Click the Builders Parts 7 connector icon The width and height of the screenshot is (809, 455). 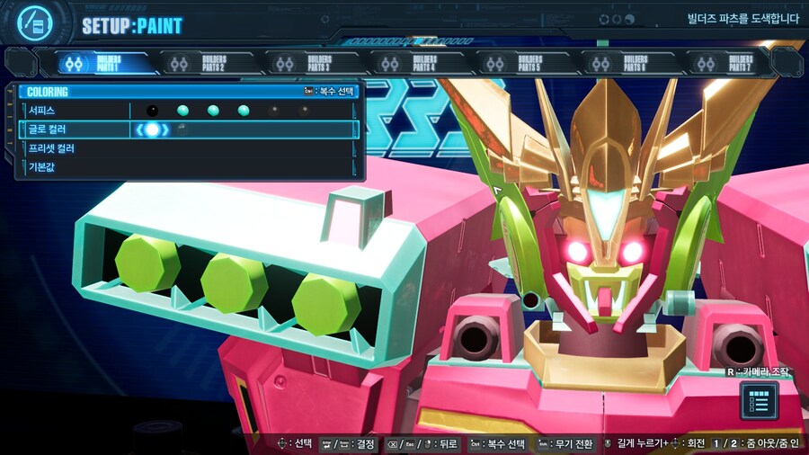tap(706, 64)
